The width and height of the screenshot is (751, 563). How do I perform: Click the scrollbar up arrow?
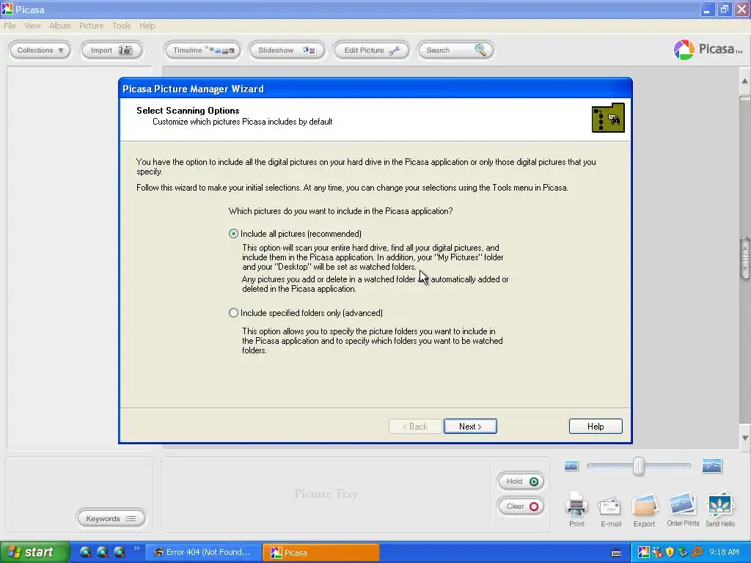pos(744,81)
